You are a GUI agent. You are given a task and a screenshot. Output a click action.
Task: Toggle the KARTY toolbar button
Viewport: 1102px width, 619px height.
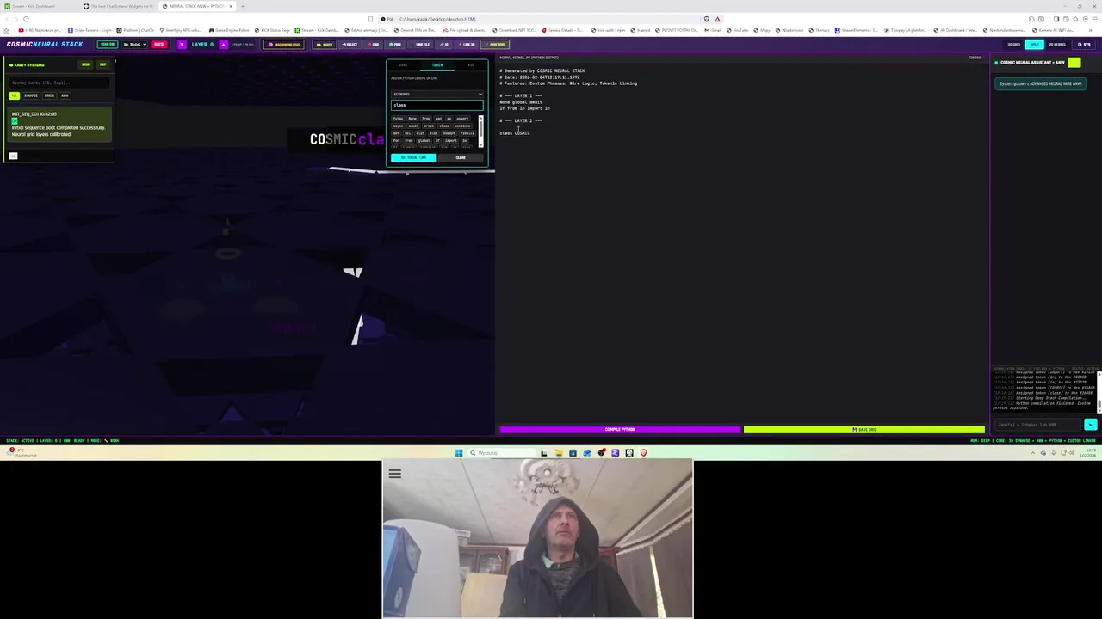325,44
